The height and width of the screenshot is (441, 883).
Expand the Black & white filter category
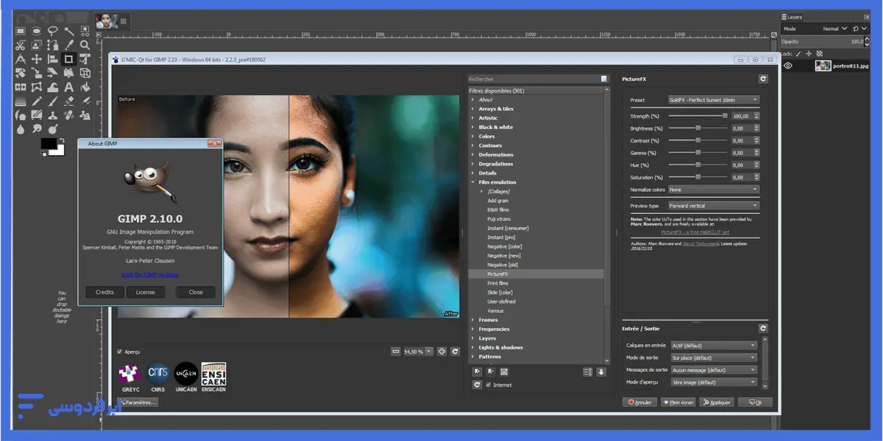[x=472, y=127]
